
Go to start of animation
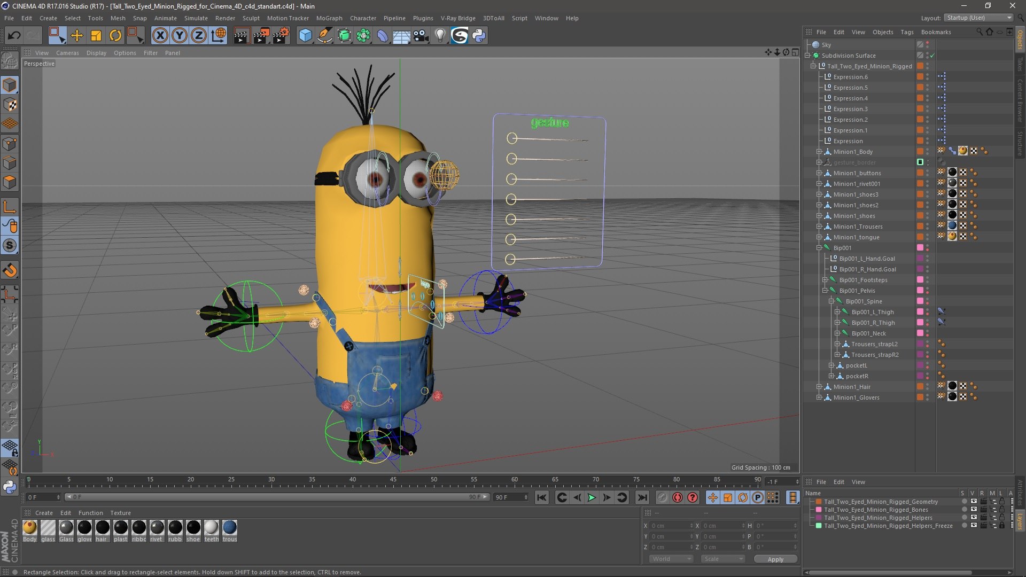541,497
